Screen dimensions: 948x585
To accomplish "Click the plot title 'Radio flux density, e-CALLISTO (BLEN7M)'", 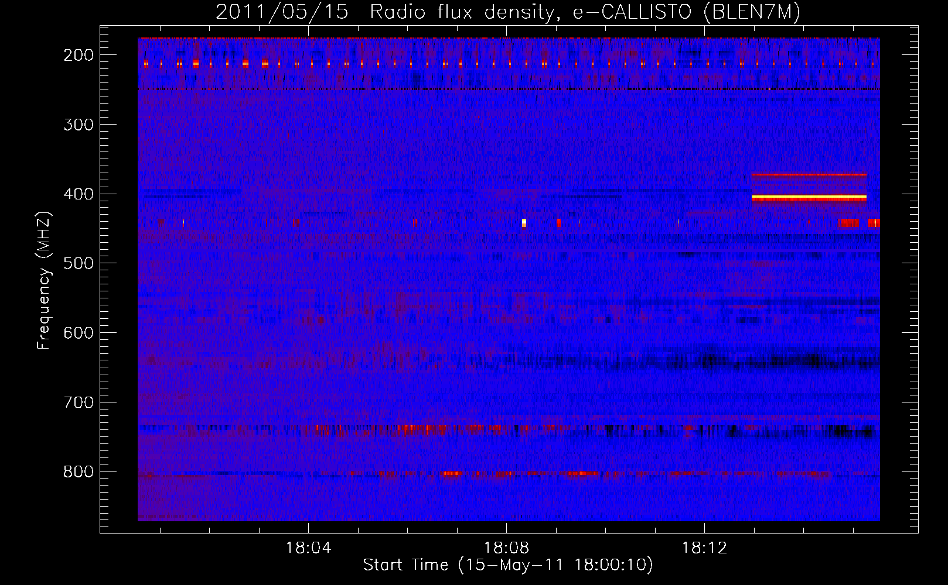I will coord(585,12).
